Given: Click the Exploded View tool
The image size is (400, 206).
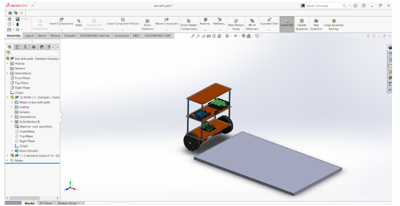Looking at the screenshot, I should [269, 22].
